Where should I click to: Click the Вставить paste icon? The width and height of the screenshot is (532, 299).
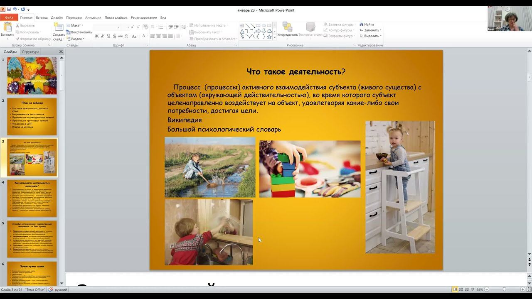point(7,28)
